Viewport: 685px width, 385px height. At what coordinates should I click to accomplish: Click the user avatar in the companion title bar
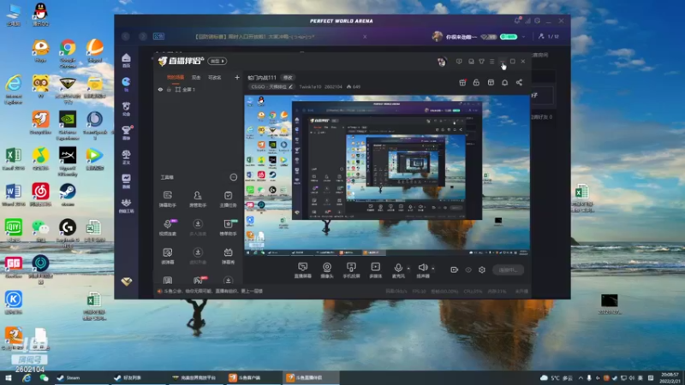(x=442, y=62)
